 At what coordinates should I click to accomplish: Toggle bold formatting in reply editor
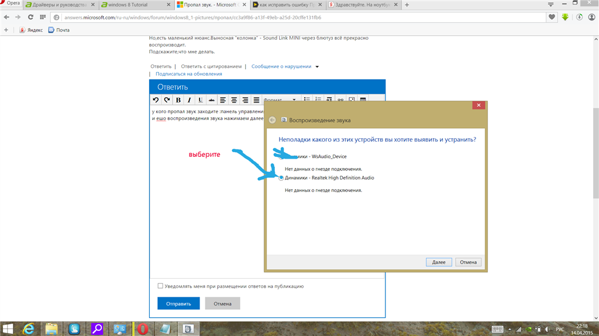178,100
